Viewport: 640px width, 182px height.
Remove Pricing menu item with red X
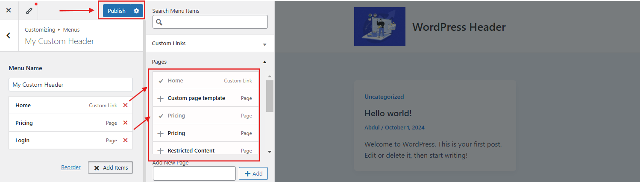125,123
